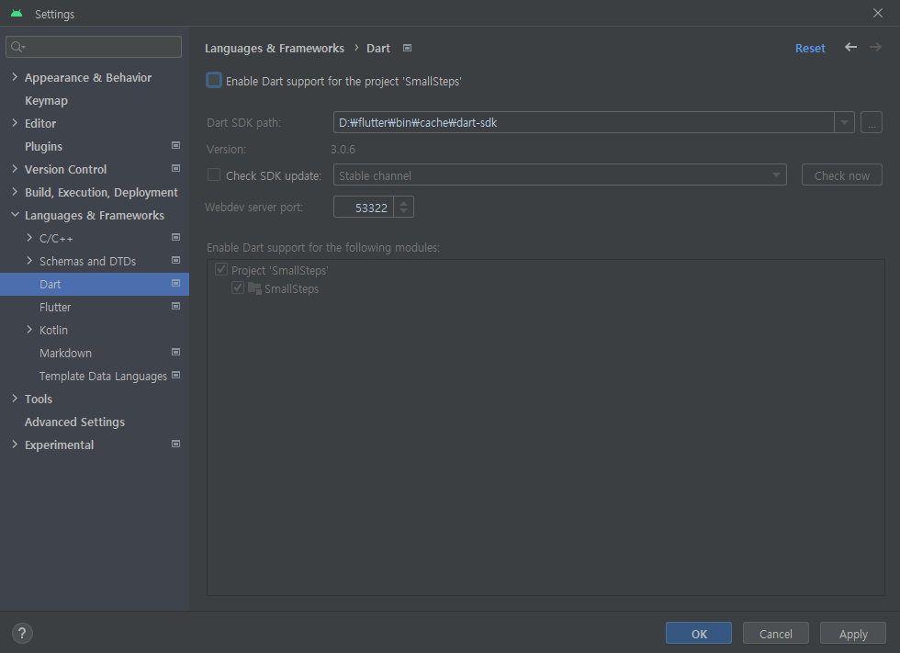Select the Dart settings entry
The height and width of the screenshot is (653, 900).
[95, 284]
